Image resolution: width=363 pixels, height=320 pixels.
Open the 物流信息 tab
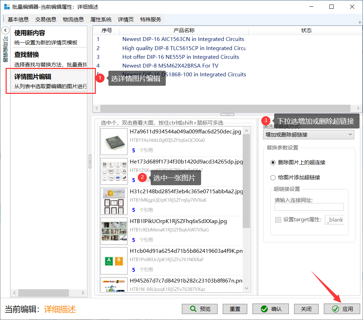point(73,20)
